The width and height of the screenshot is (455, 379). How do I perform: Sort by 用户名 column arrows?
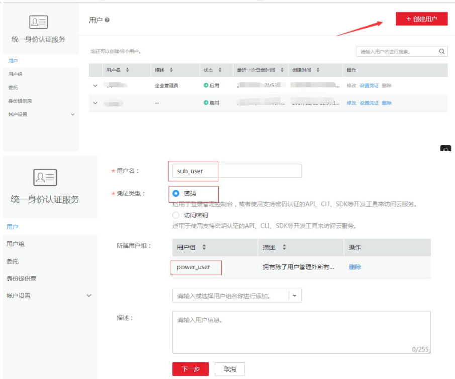coord(127,70)
